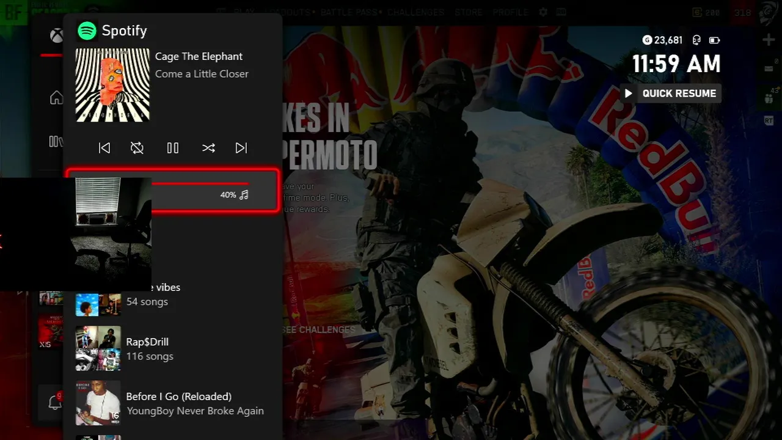Open the Rap$Drill playlist
This screenshot has width=782, height=440.
173,349
